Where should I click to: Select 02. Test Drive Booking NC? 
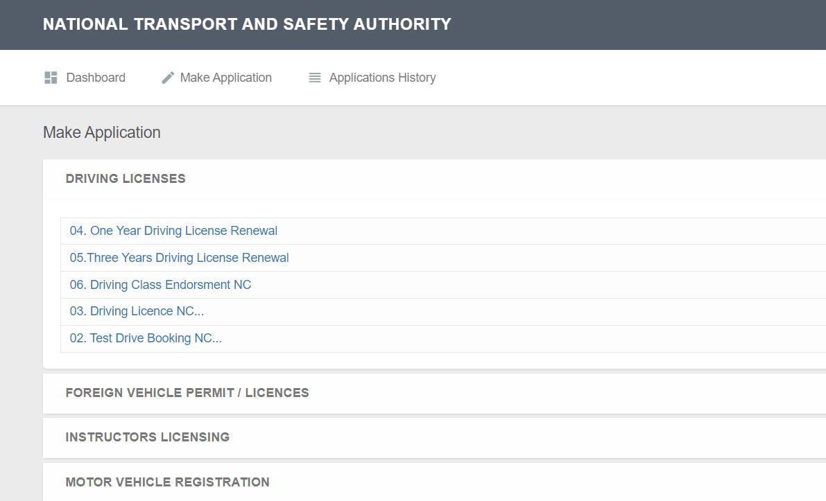coord(146,338)
